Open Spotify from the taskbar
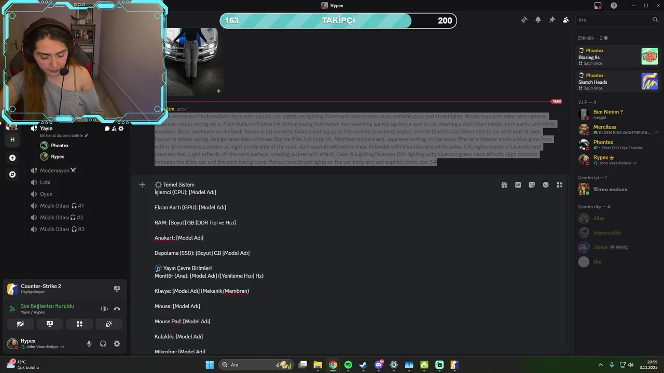This screenshot has height=373, width=664. click(x=348, y=365)
